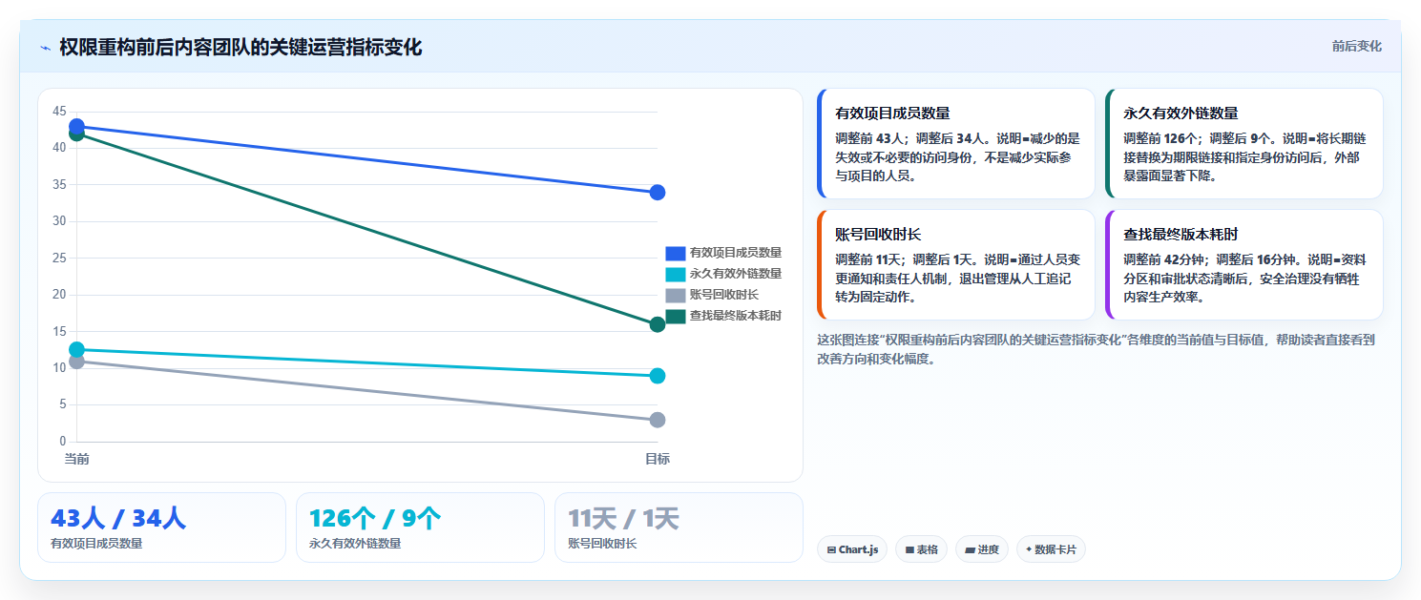Click the green data point at 目标 (16)
Image resolution: width=1421 pixels, height=600 pixels.
click(x=658, y=324)
